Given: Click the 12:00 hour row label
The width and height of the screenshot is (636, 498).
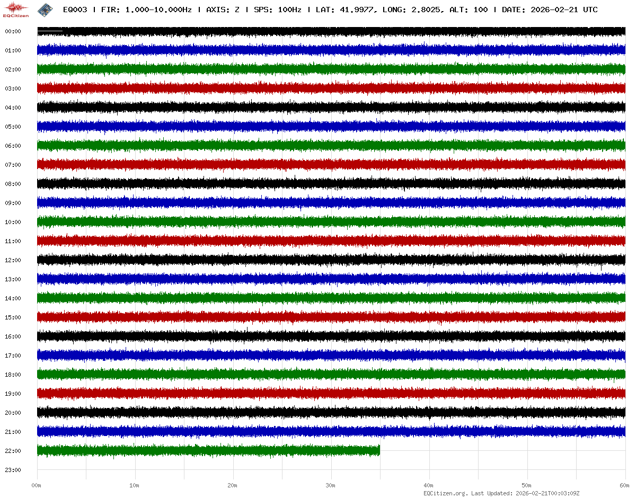Looking at the screenshot, I should pos(13,260).
